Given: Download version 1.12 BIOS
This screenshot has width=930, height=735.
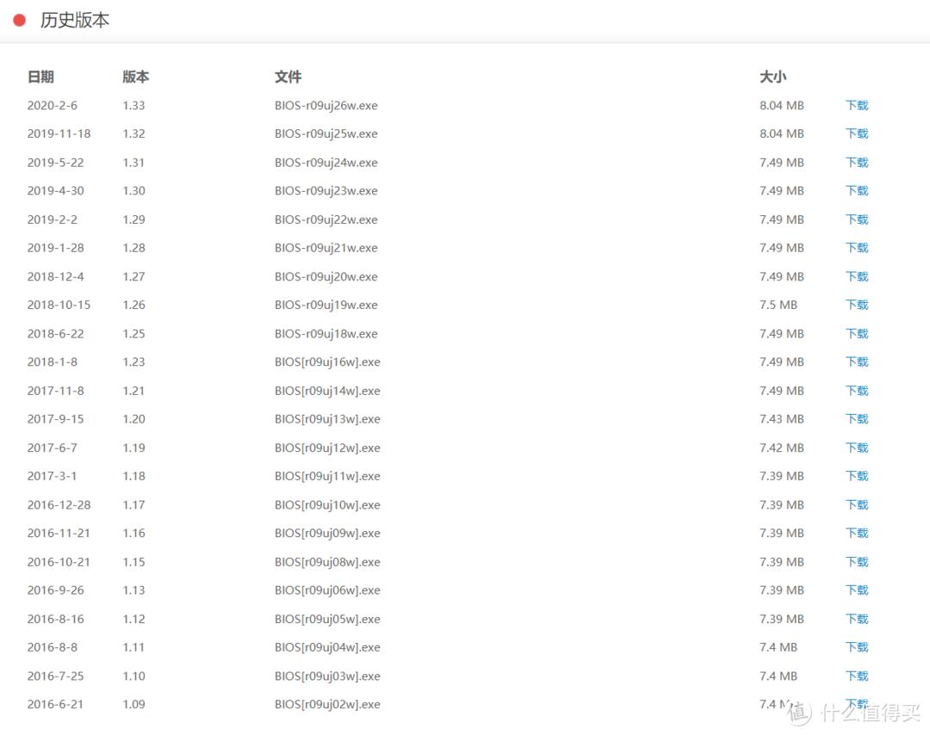Looking at the screenshot, I should 857,620.
